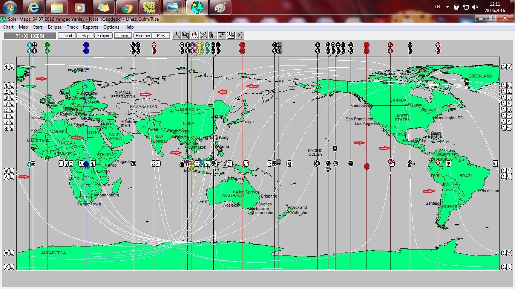
Task: Show hidden system tray icons arrow
Action: pyautogui.click(x=448, y=7)
